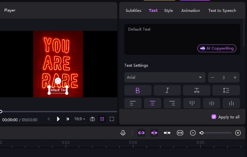The width and height of the screenshot is (247, 157).
Task: Set vertical alignment to top
Action: (192, 103)
